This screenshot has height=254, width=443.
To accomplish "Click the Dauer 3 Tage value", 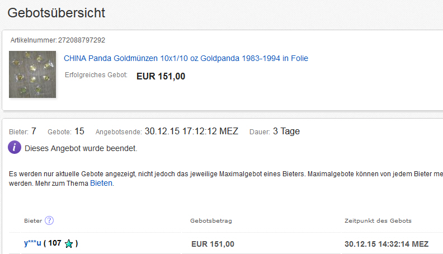I will pos(286,131).
